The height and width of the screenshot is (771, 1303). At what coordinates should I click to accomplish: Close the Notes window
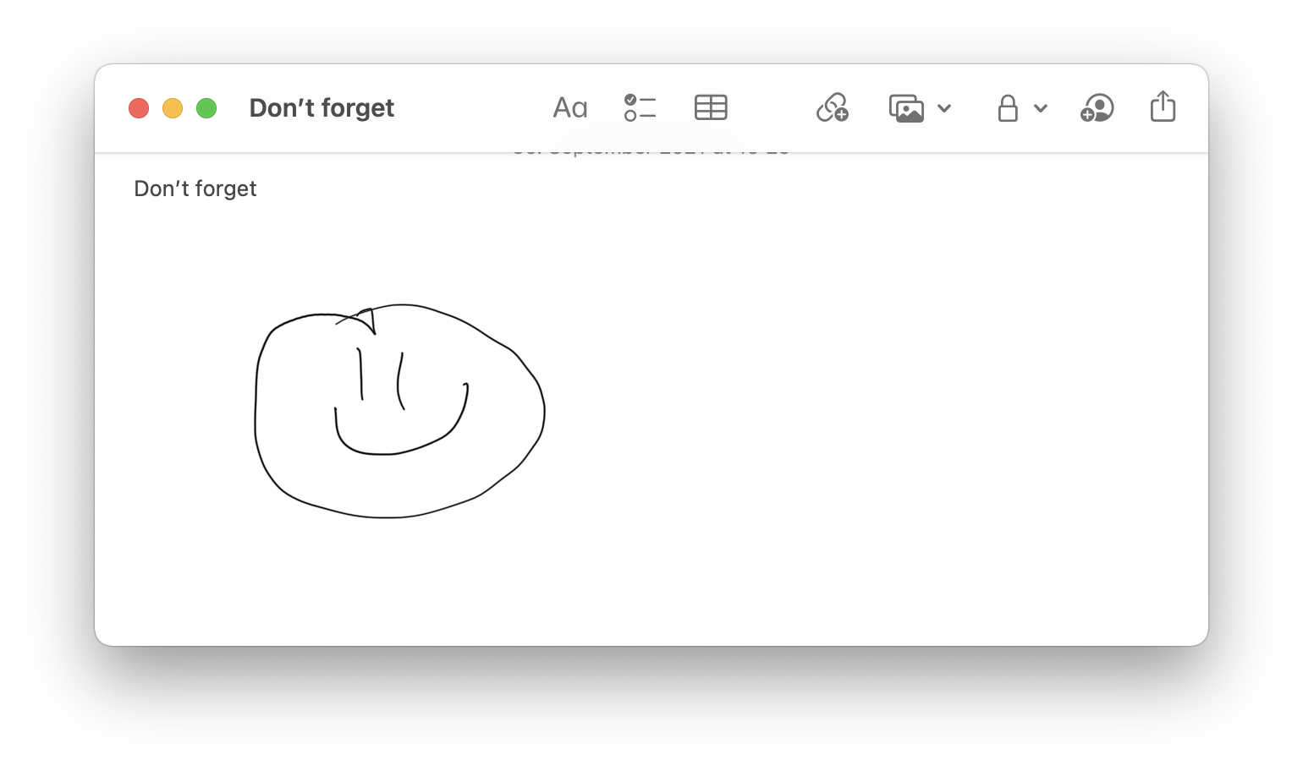(x=139, y=107)
